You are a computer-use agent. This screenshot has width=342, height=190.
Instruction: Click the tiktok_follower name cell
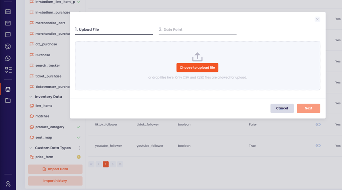click(106, 124)
